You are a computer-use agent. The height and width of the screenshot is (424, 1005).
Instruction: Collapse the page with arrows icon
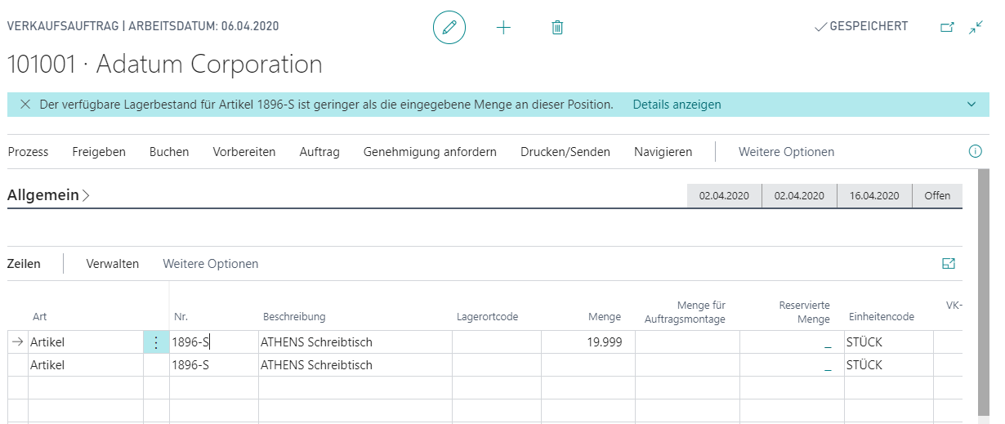click(x=976, y=27)
